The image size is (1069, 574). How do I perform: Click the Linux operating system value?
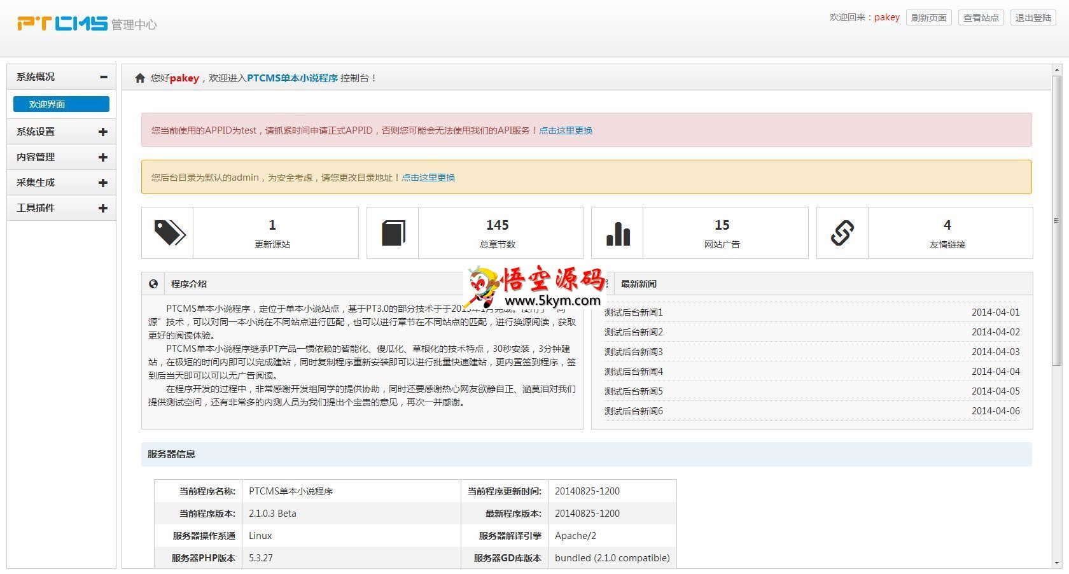pyautogui.click(x=260, y=536)
